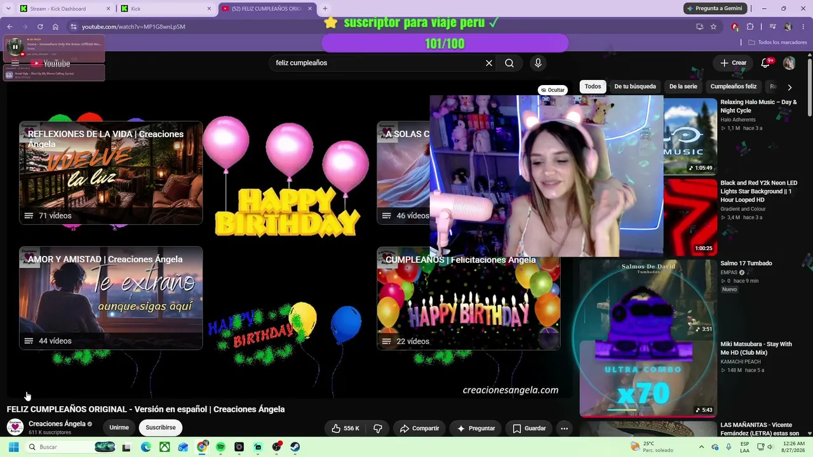This screenshot has width=813, height=457.
Task: Go to the browser home page
Action: pos(55,27)
